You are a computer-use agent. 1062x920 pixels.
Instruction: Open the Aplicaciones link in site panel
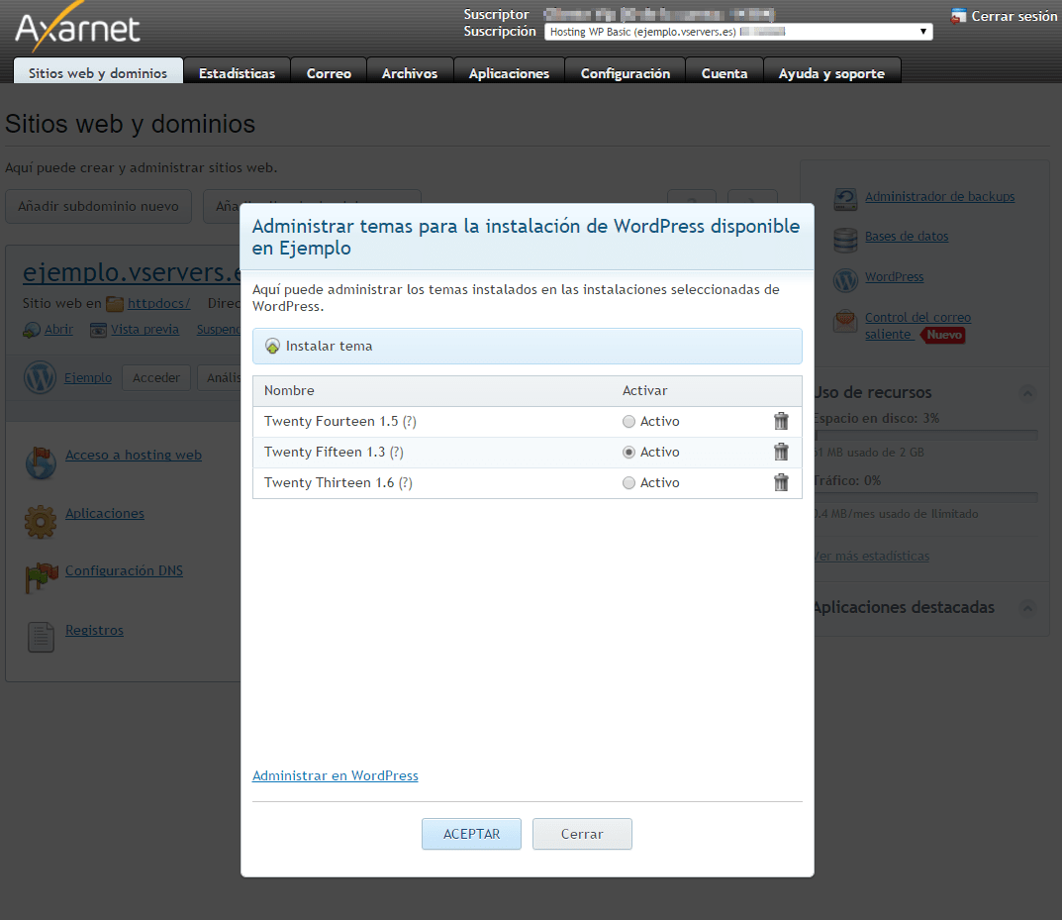pyautogui.click(x=104, y=514)
